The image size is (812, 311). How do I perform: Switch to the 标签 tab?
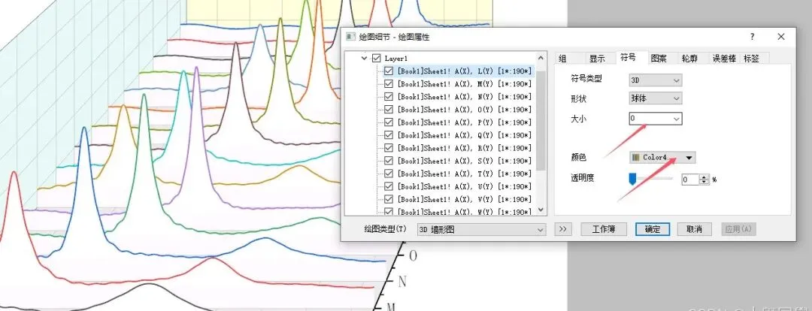pos(751,59)
